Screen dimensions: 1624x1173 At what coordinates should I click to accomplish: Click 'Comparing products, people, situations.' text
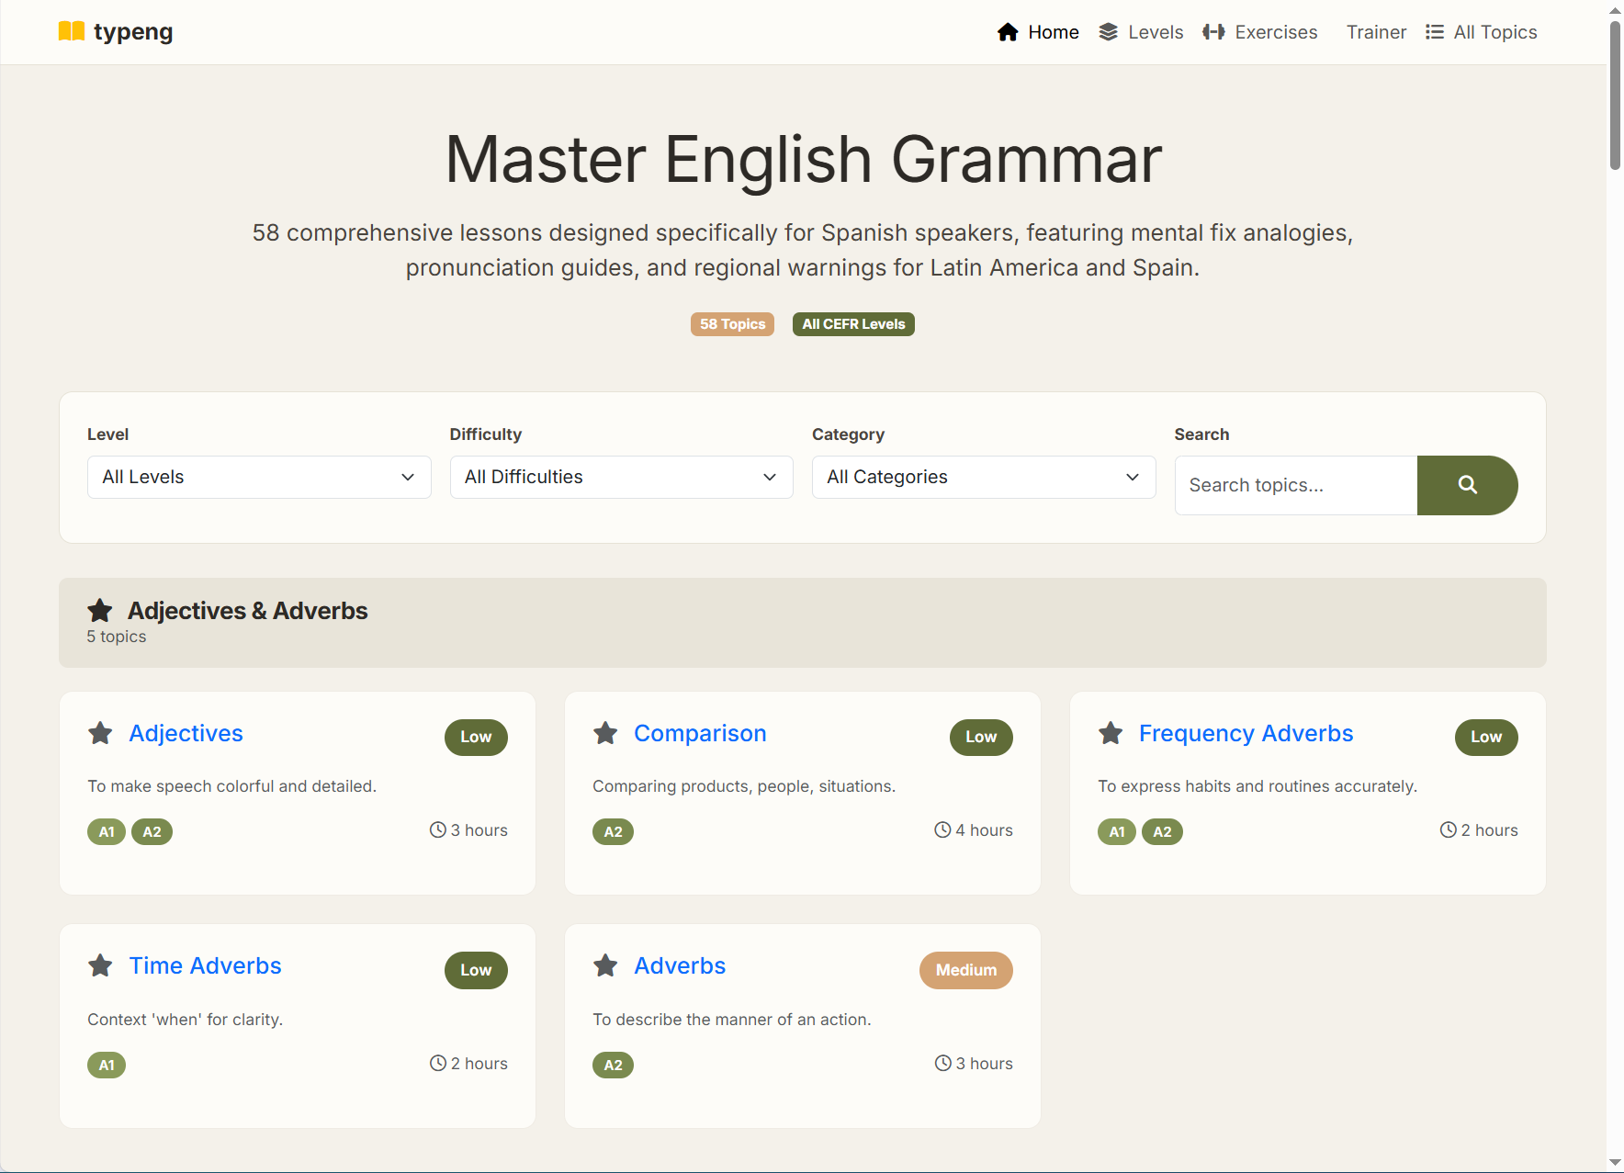744,786
